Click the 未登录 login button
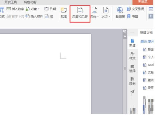Image resolution: width=155 pixels, height=115 pixels. click(x=142, y=2)
